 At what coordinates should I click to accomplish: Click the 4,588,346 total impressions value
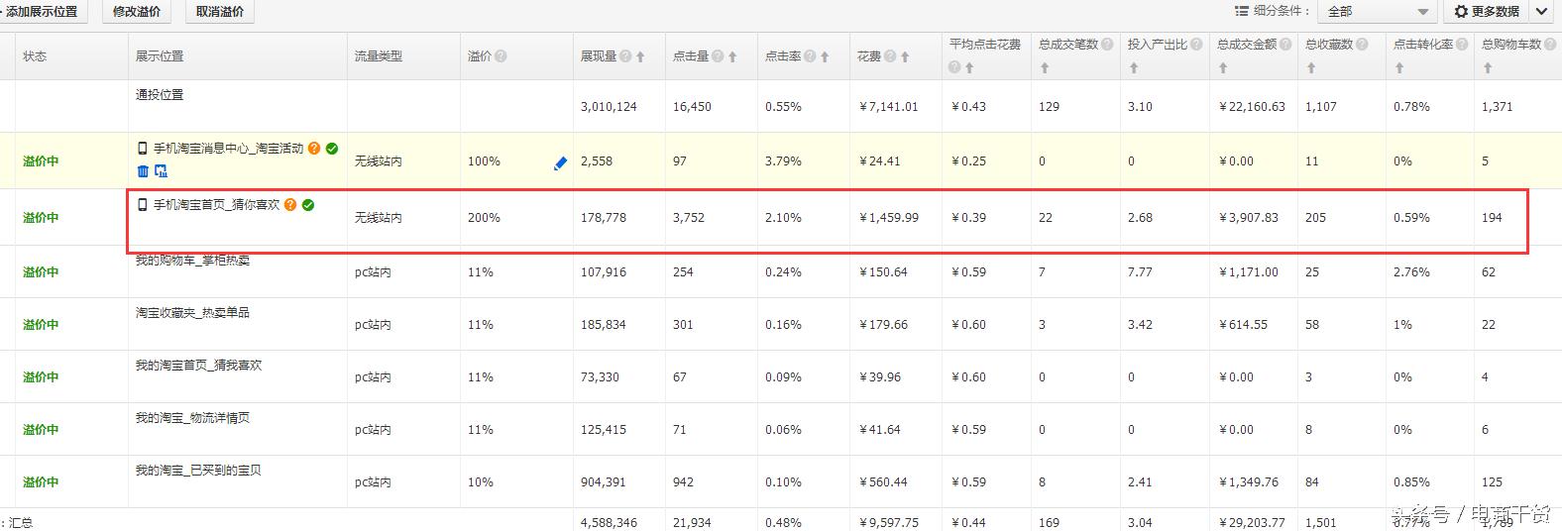609,522
